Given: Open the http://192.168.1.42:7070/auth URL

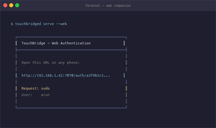Looking at the screenshot, I should click(x=66, y=76).
